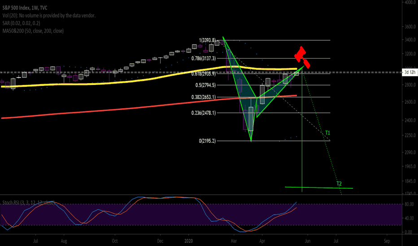This screenshot has width=418, height=246.
Task: Select the SAR (0.02, 0.02, 0.2) indicator legend
Action: [22, 23]
